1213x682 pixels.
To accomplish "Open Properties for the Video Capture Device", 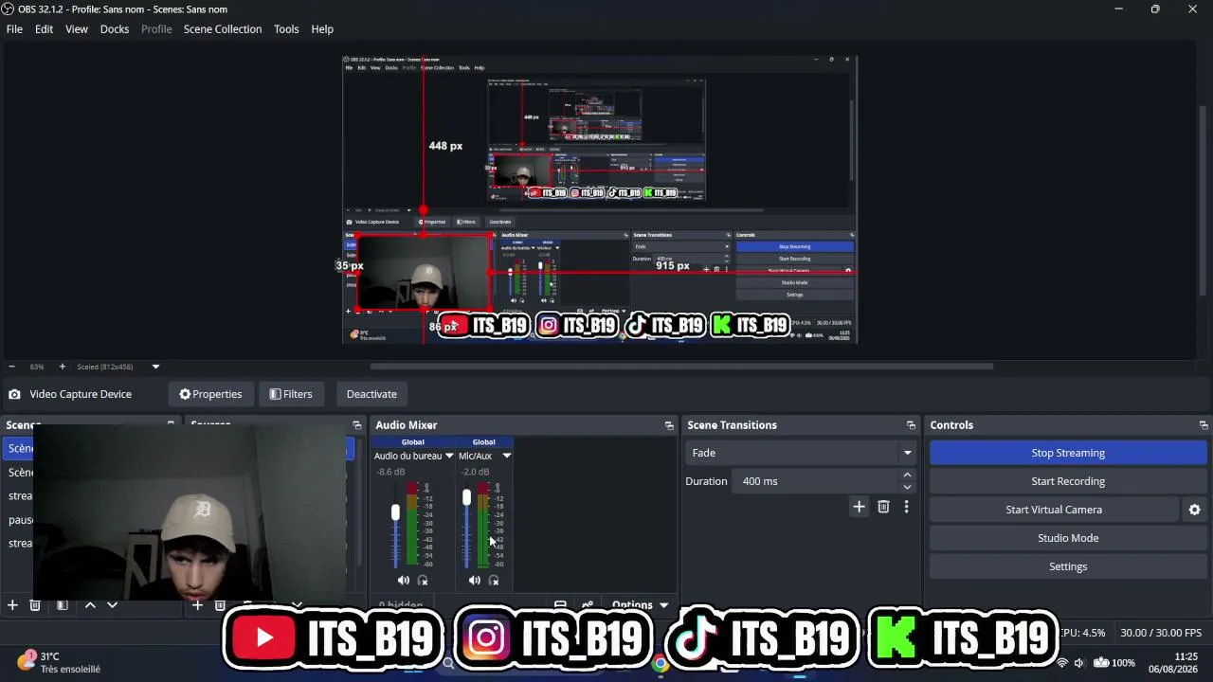I will (210, 394).
